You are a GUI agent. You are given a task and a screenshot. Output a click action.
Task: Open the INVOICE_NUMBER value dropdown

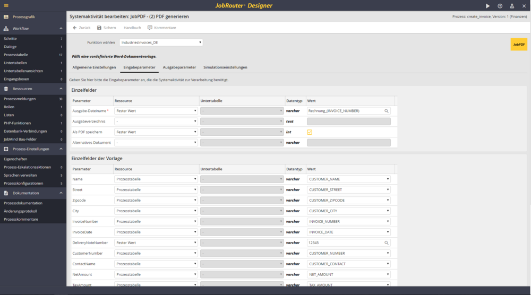pyautogui.click(x=349, y=222)
